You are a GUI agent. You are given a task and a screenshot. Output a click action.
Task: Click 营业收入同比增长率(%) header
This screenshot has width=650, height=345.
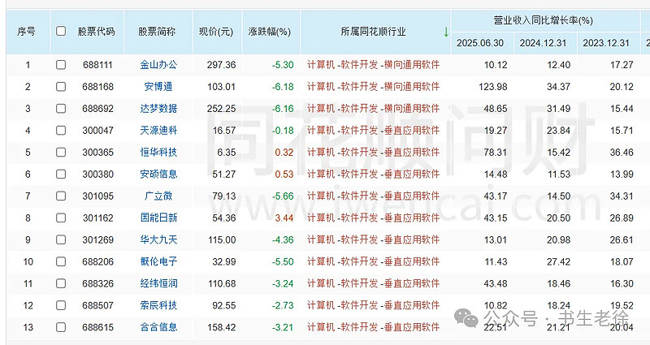tap(543, 19)
